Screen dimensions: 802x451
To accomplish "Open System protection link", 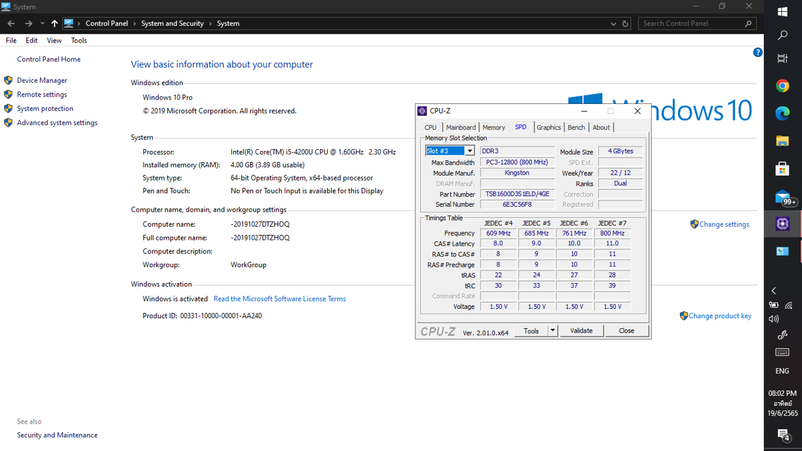I will (45, 108).
